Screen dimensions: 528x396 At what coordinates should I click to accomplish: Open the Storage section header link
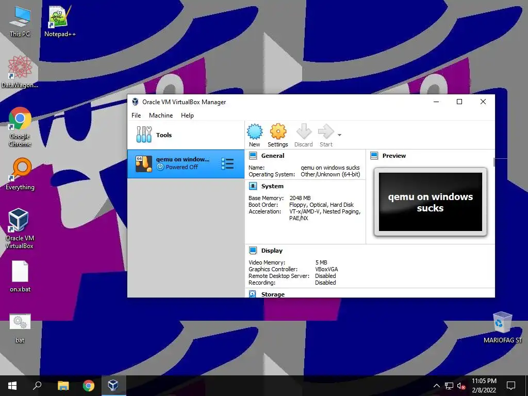pyautogui.click(x=273, y=294)
